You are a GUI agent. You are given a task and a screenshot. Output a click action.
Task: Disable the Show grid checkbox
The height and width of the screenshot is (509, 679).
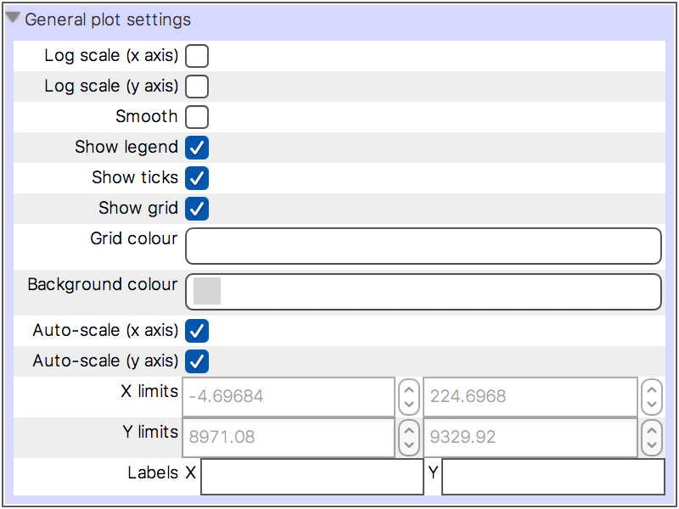tap(197, 209)
